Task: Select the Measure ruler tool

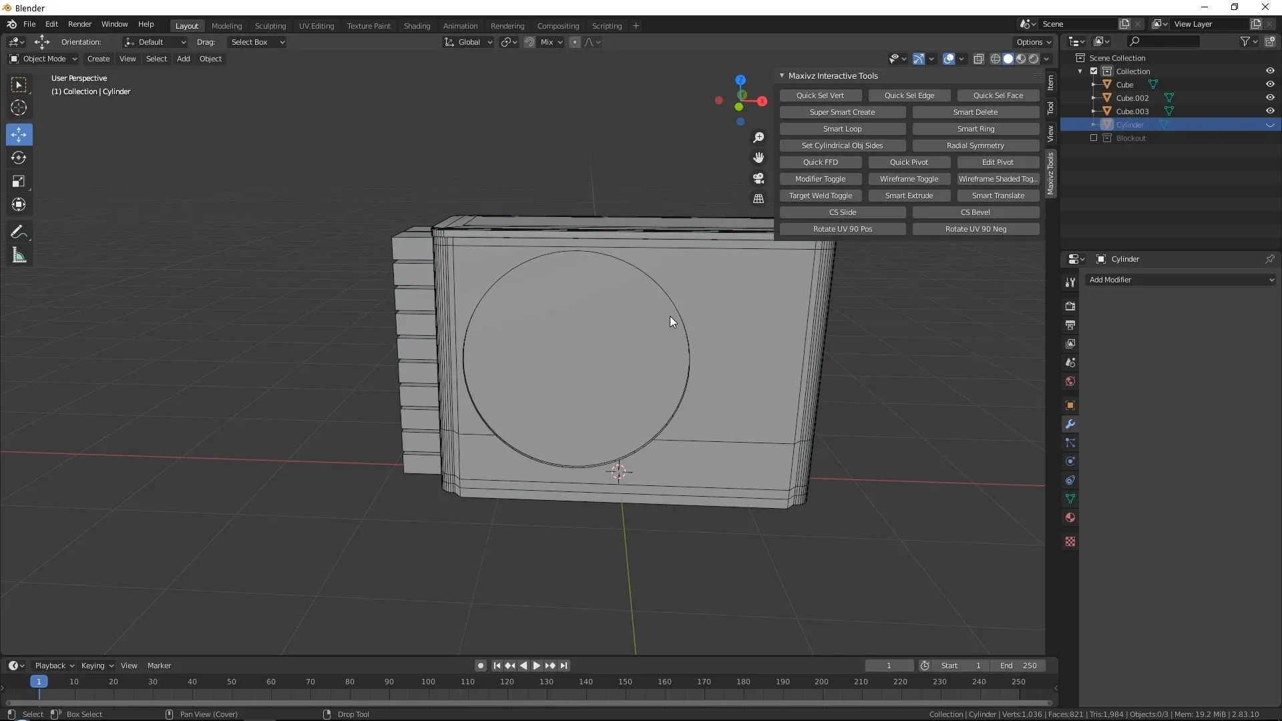Action: point(19,256)
